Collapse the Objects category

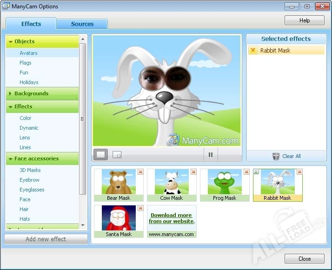pyautogui.click(x=11, y=42)
